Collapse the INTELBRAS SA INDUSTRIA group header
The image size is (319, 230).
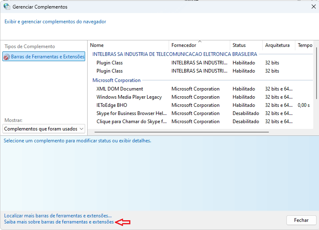coord(175,54)
